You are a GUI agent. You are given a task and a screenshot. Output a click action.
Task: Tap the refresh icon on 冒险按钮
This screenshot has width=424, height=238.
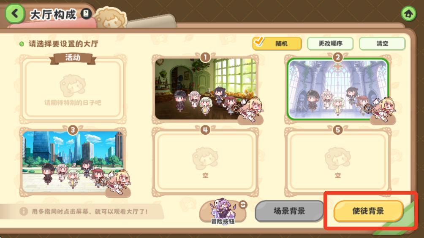point(243,205)
